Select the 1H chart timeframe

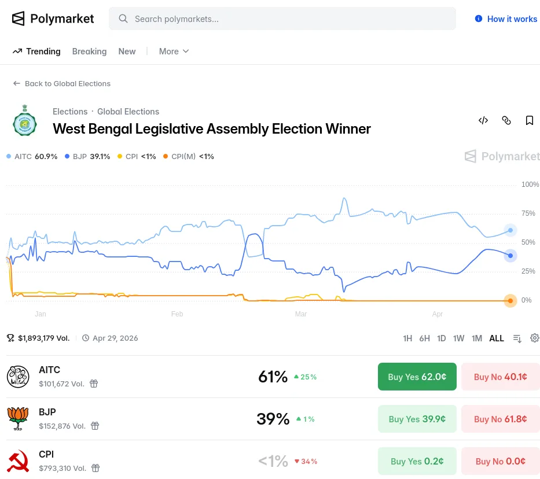coord(407,338)
